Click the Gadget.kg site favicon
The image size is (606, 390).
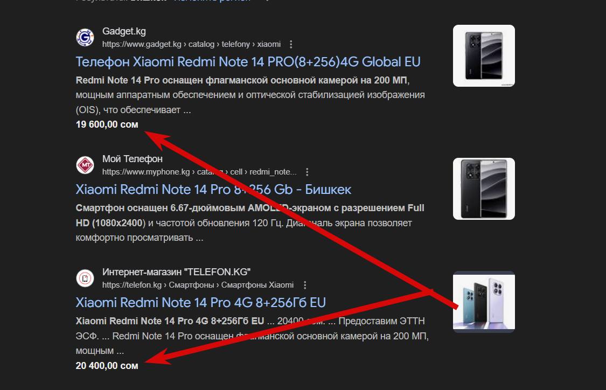[x=85, y=38]
